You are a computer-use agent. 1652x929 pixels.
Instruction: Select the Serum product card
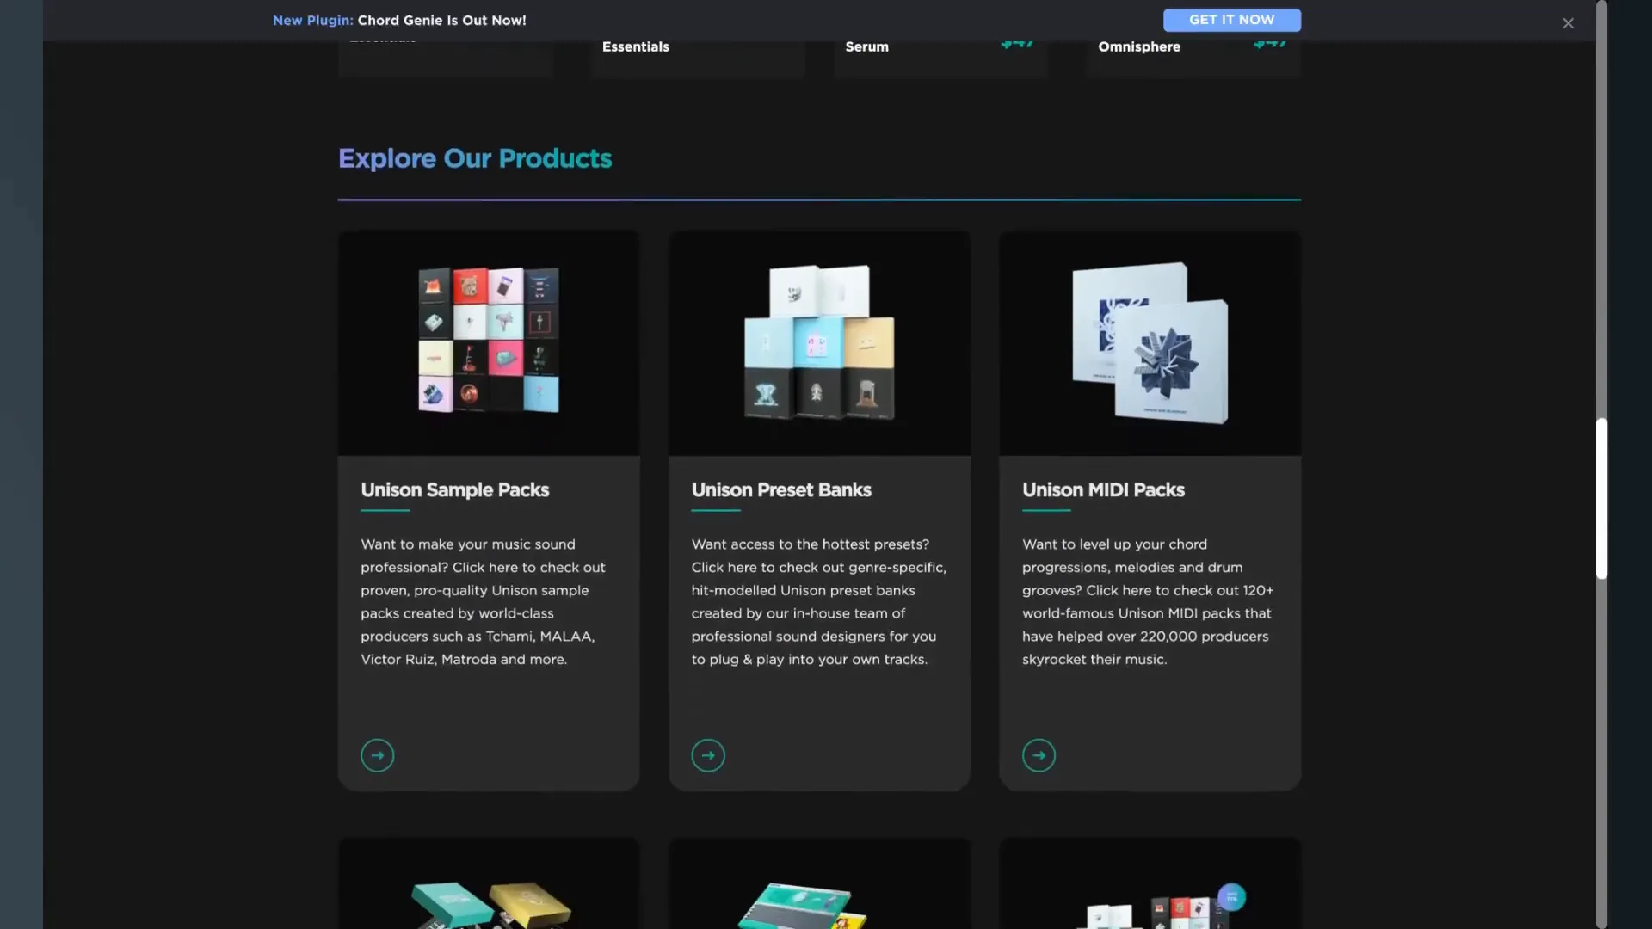(x=940, y=58)
